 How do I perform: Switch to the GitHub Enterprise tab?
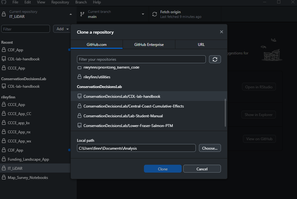point(149,45)
